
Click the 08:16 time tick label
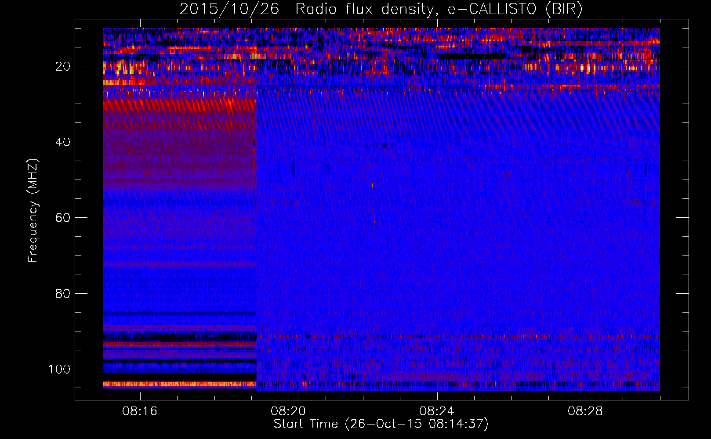pyautogui.click(x=140, y=411)
